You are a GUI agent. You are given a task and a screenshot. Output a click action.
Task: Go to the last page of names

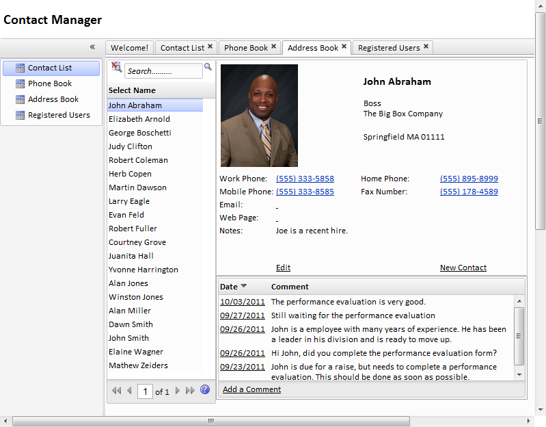pyautogui.click(x=190, y=391)
